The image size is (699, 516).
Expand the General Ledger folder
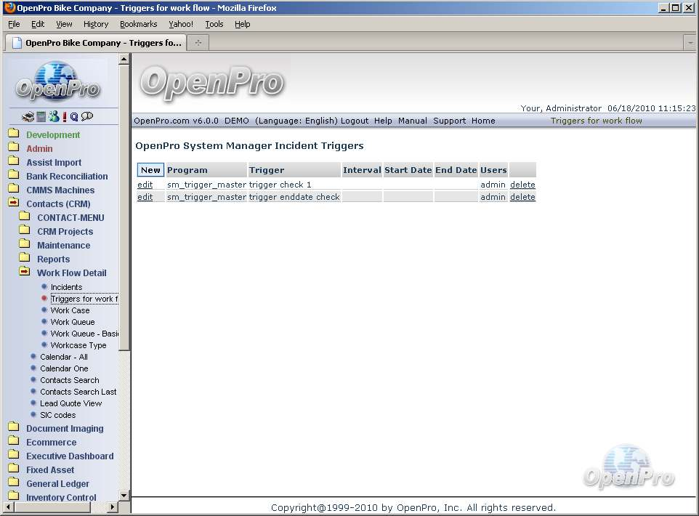pyautogui.click(x=14, y=483)
